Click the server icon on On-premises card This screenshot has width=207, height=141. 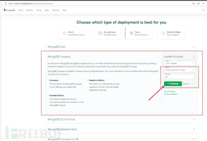[x=100, y=33]
